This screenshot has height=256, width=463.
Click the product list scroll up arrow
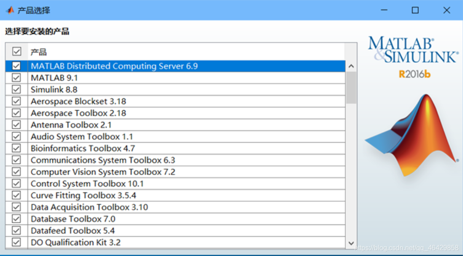pyautogui.click(x=351, y=66)
